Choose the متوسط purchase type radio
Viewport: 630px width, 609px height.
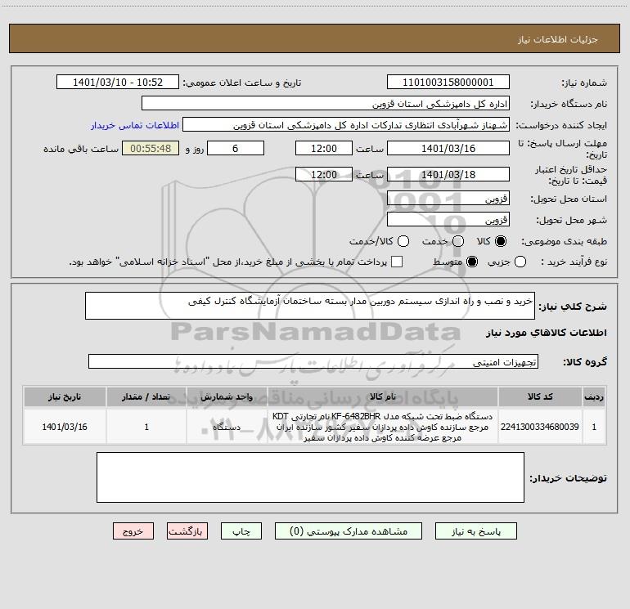pyautogui.click(x=472, y=262)
